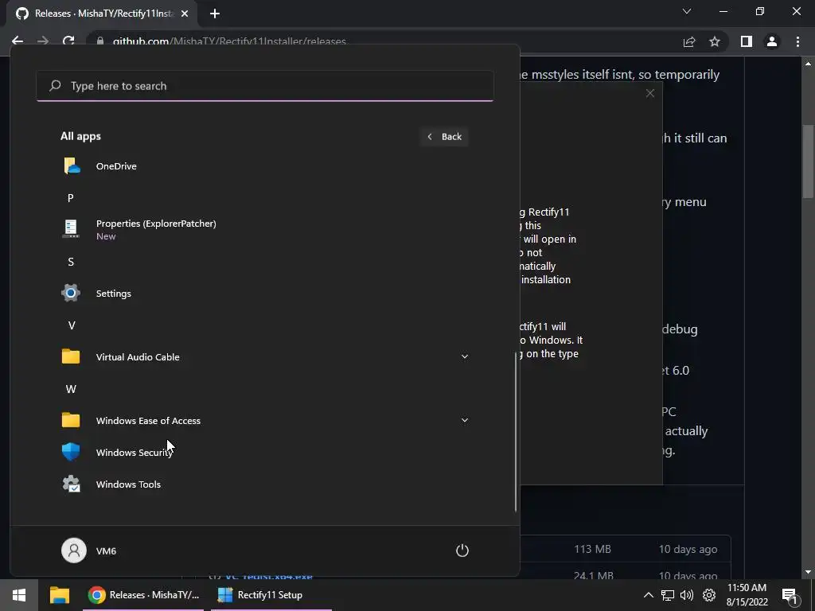815x611 pixels.
Task: Launch Windows Security shield app
Action: click(265, 452)
